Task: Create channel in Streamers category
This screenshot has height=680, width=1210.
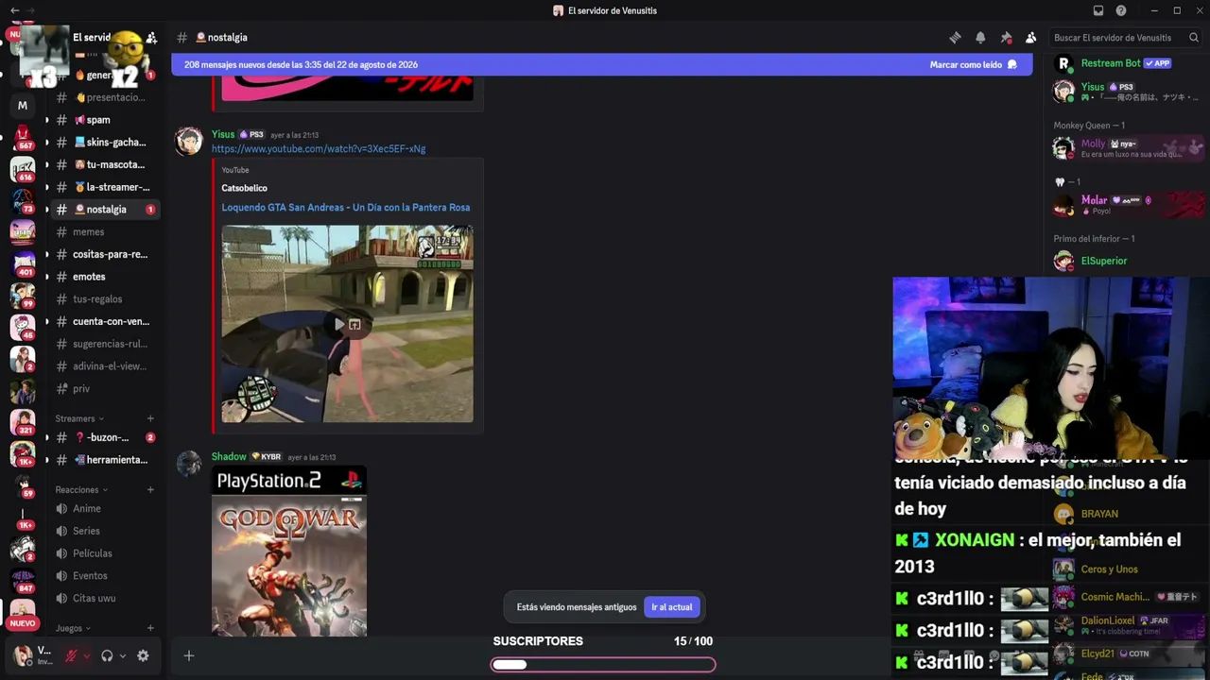Action: pos(150,418)
